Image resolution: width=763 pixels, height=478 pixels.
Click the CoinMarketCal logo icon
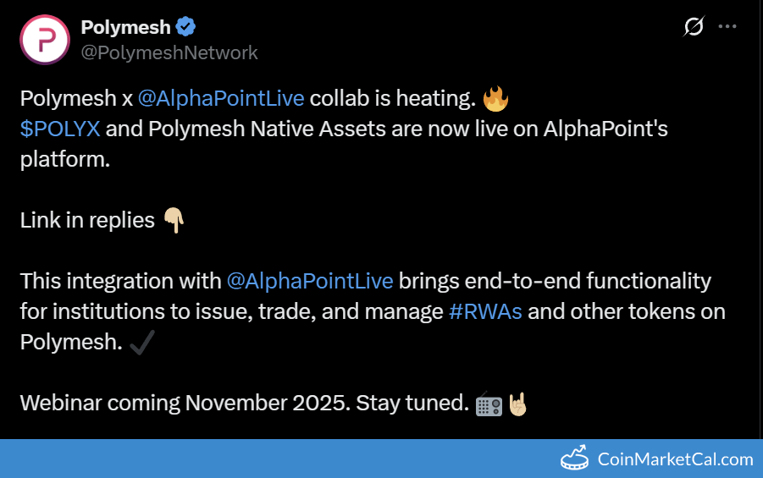tap(576, 458)
